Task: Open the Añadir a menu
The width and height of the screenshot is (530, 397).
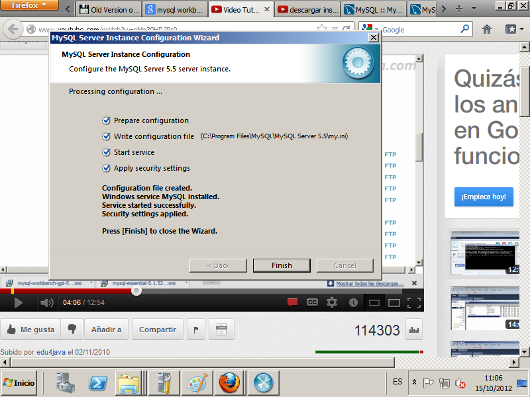Action: [106, 329]
